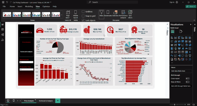Screen dimensions: 197x106
Task: Pick the R script visual
Action: tap(190, 52)
